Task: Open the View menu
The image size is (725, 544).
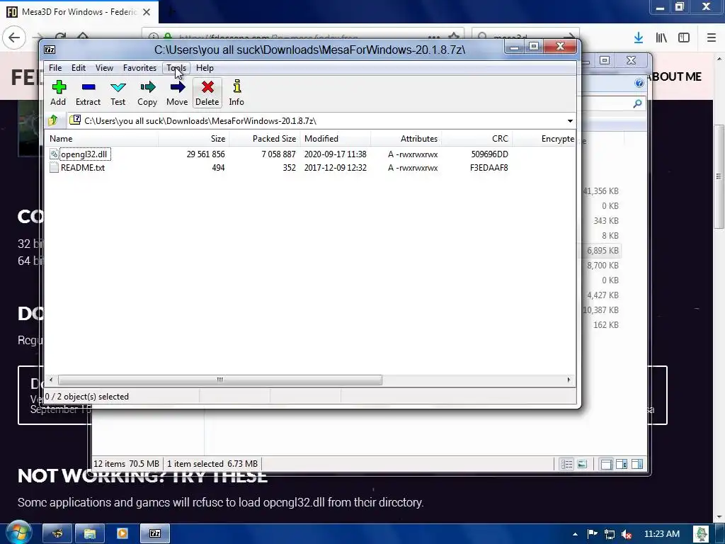Action: point(104,68)
